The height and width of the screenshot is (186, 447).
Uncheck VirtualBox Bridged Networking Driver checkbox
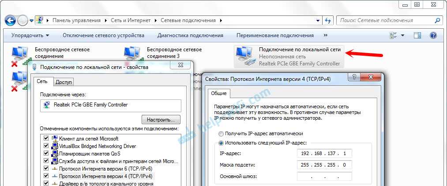[x=46, y=146]
